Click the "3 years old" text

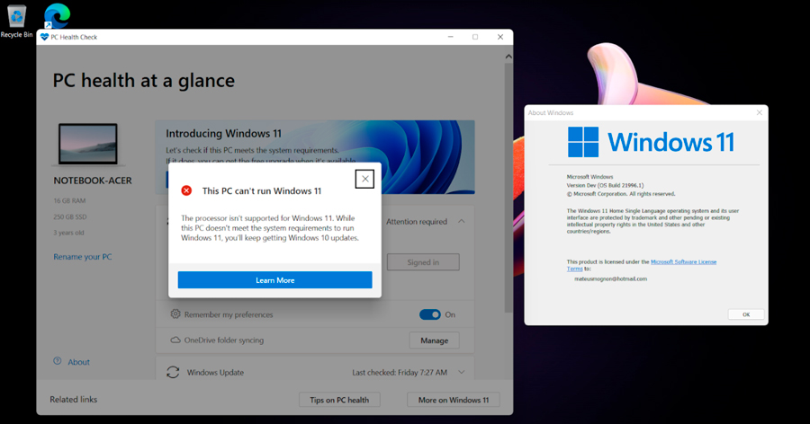pyautogui.click(x=68, y=233)
